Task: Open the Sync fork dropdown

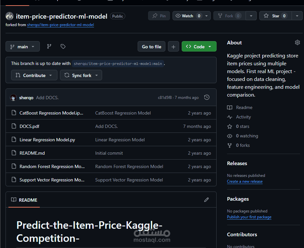Action: pos(81,75)
